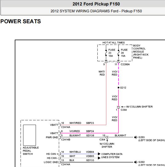
Task: Select the COMPUTER DATA LINES SYSTEM text
Action: [112, 156]
